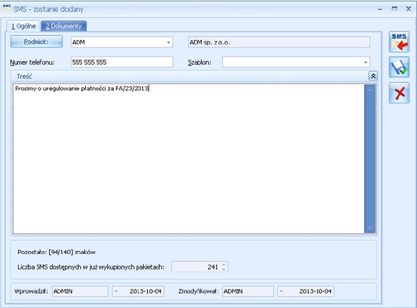Open the Szablon template dropdown
This screenshot has height=308, width=417.
[366, 62]
